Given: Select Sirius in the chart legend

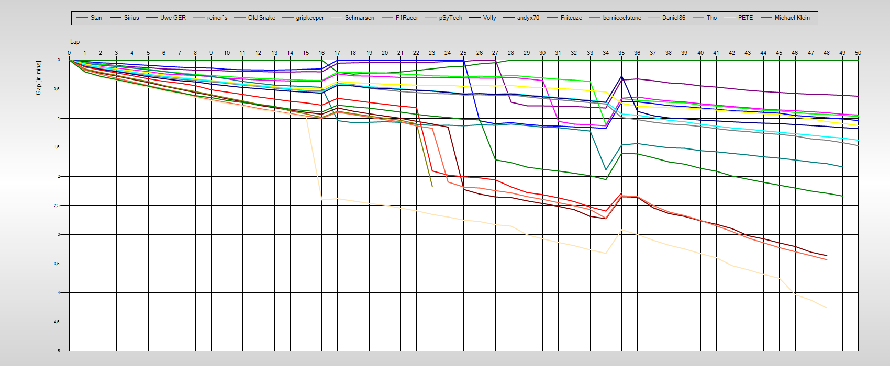Looking at the screenshot, I should [x=125, y=18].
